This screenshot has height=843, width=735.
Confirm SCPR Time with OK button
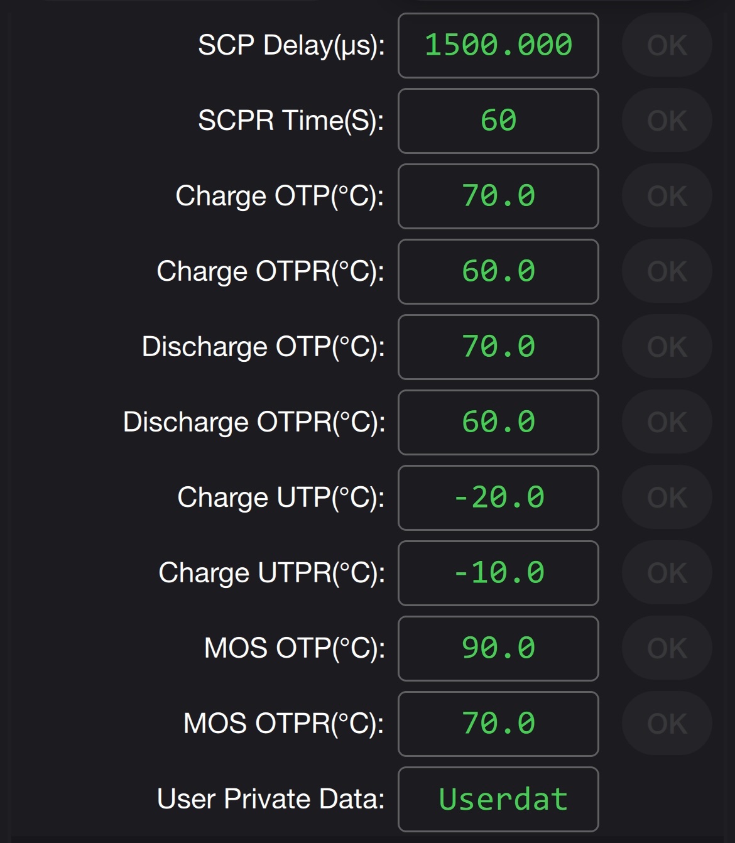tap(667, 121)
